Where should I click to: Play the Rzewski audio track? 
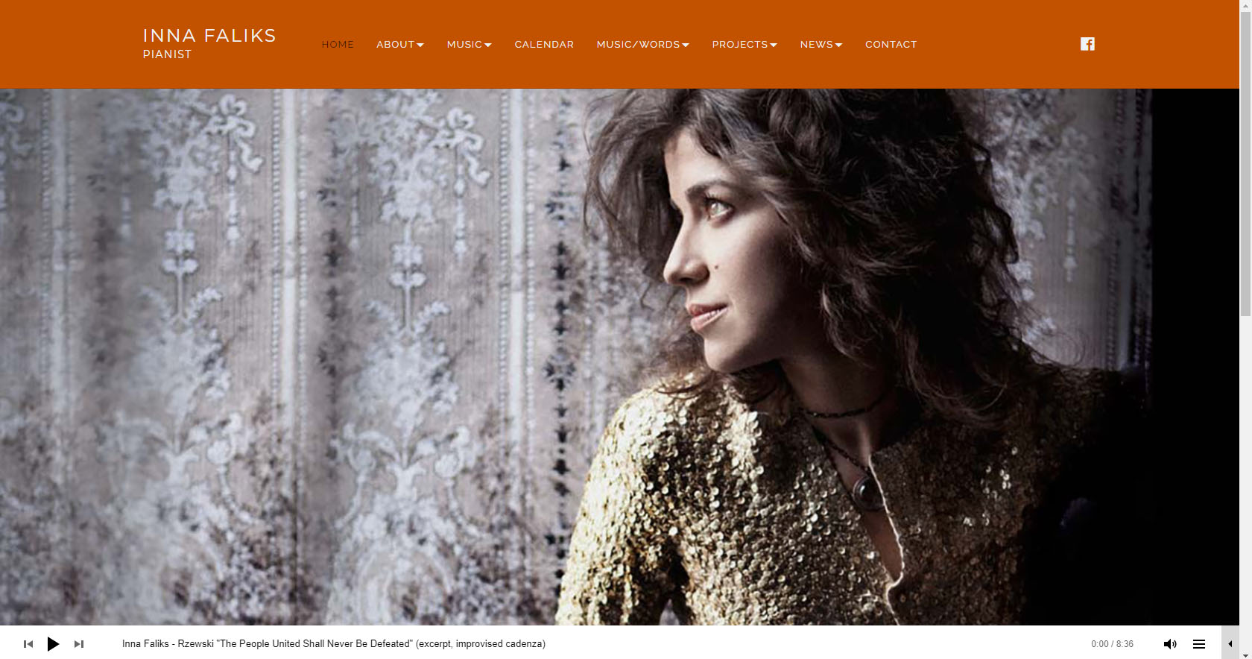click(x=53, y=644)
